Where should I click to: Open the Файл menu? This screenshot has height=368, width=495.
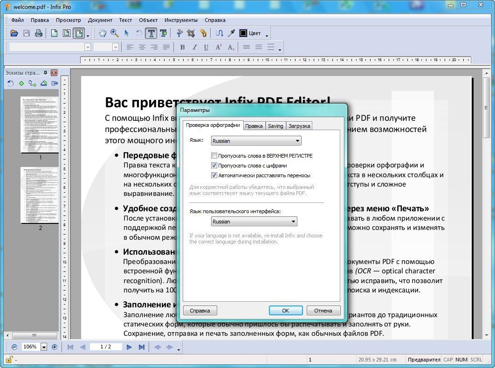pyautogui.click(x=17, y=20)
